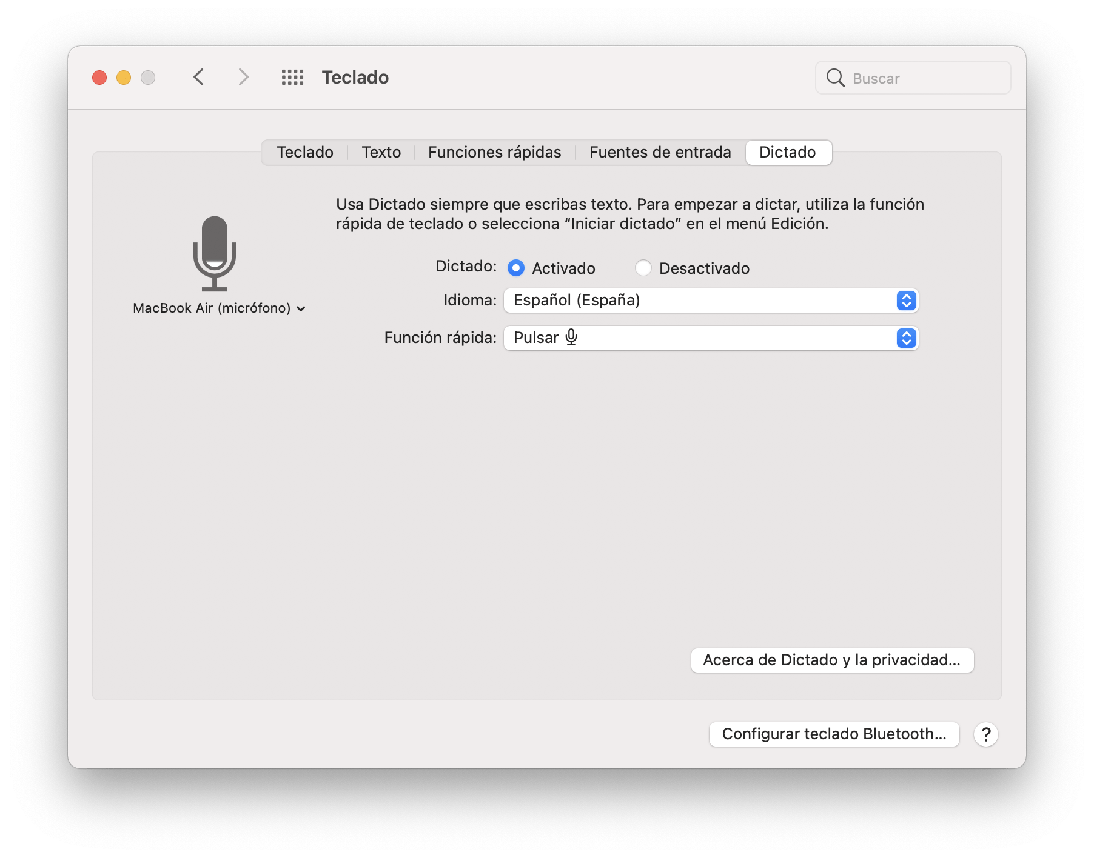Open help via the question mark icon
Viewport: 1094px width, 858px height.
click(986, 734)
